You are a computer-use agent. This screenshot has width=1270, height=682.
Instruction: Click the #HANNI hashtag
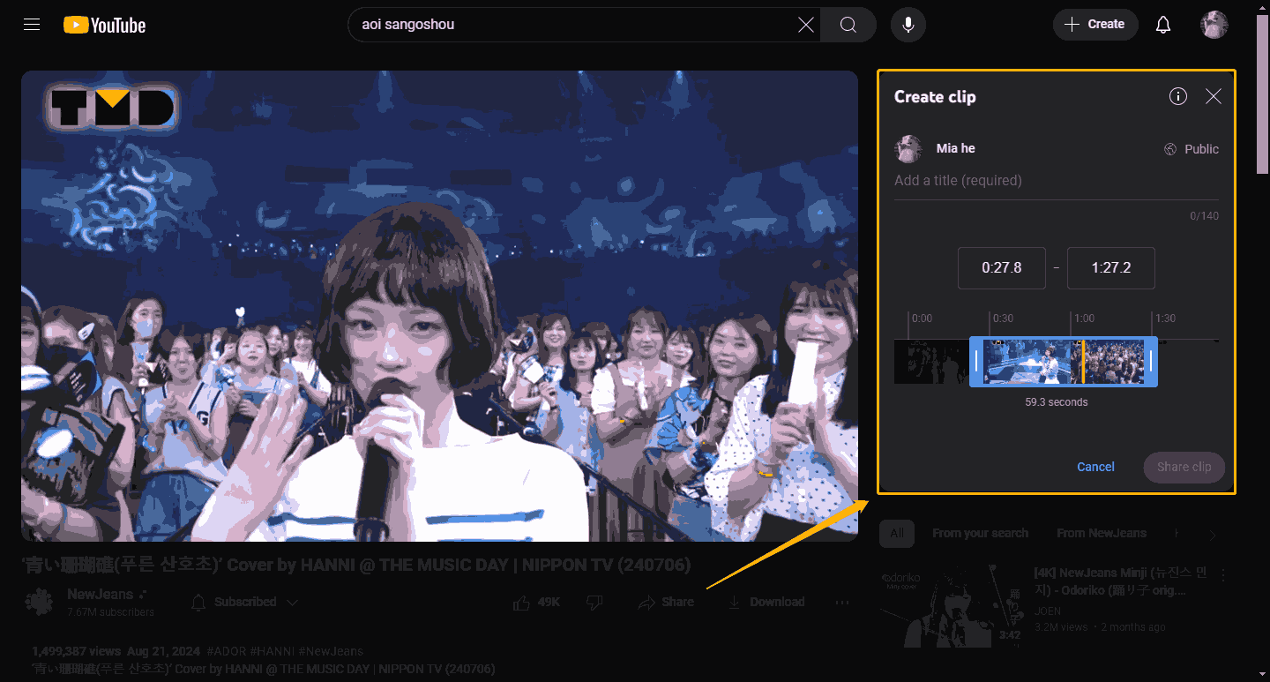coord(274,651)
